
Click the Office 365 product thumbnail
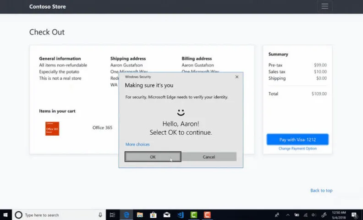click(52, 128)
